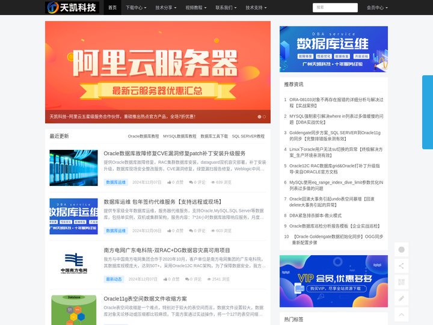Click the floating share icon
Viewport: 433px width, 325px height.
402,266
